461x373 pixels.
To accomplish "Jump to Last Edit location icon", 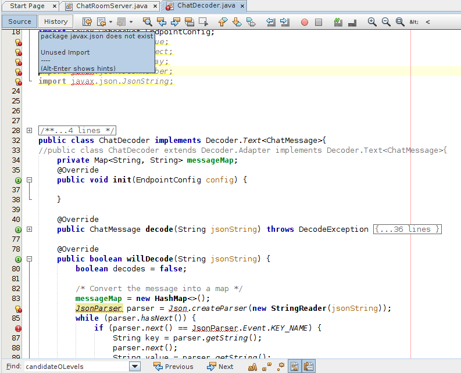I will coord(87,21).
